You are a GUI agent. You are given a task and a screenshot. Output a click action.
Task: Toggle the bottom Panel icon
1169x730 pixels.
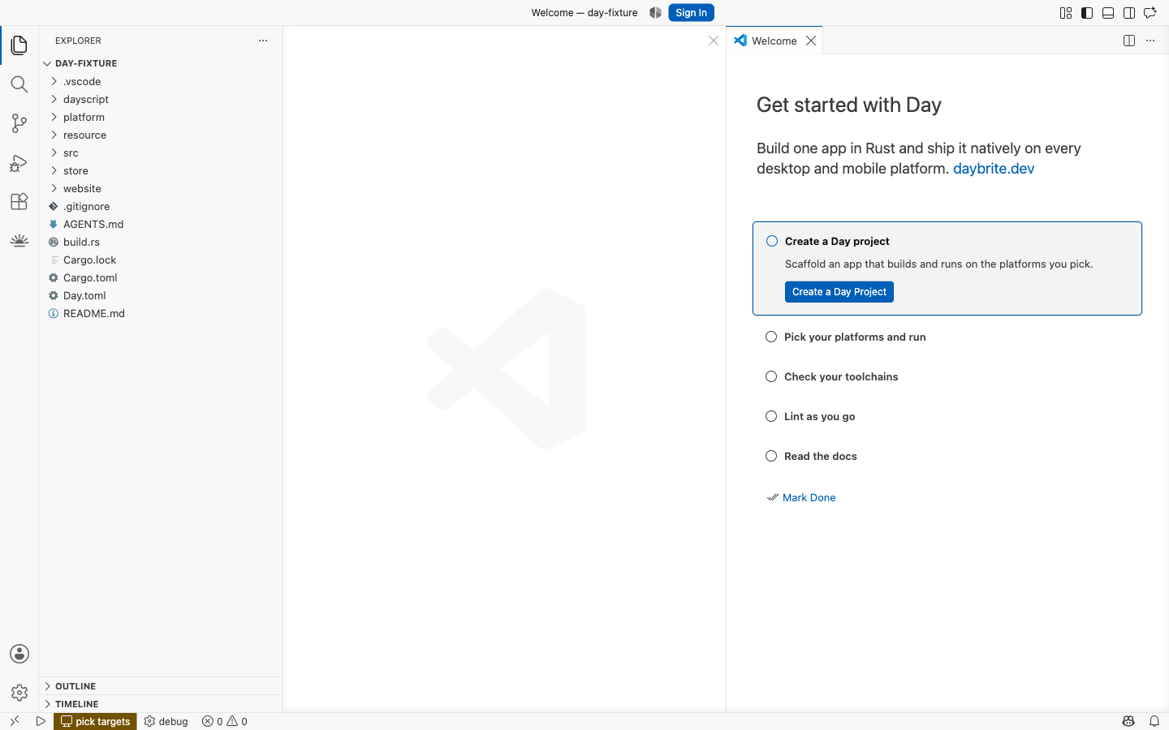(1108, 13)
